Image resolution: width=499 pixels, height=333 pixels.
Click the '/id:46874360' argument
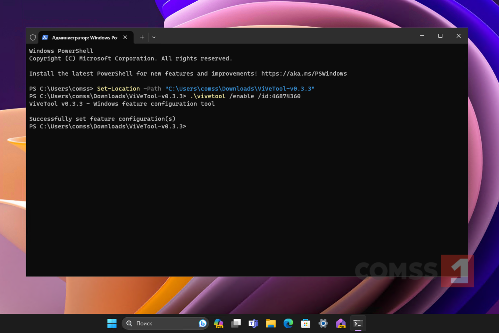tap(279, 96)
